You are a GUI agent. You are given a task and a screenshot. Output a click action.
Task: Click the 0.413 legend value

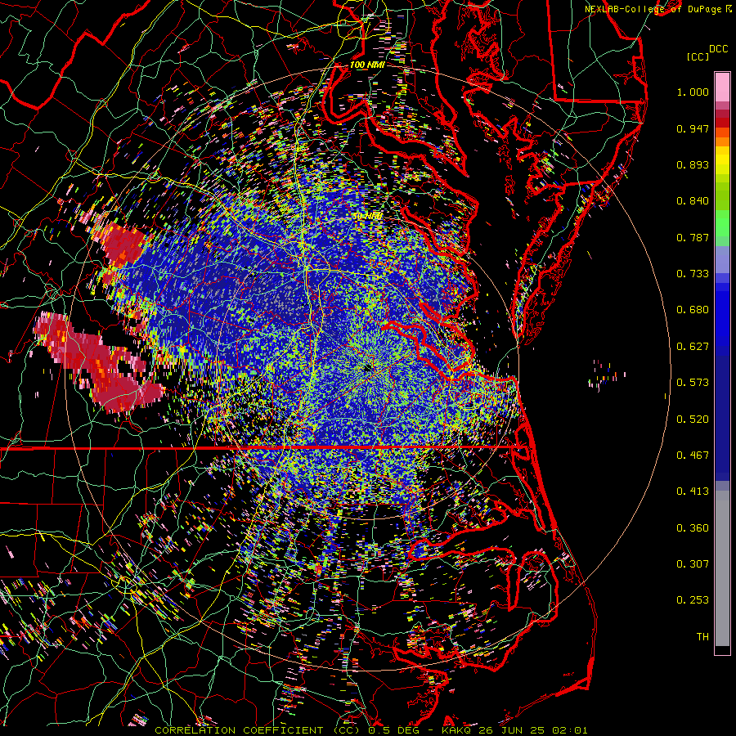point(693,491)
